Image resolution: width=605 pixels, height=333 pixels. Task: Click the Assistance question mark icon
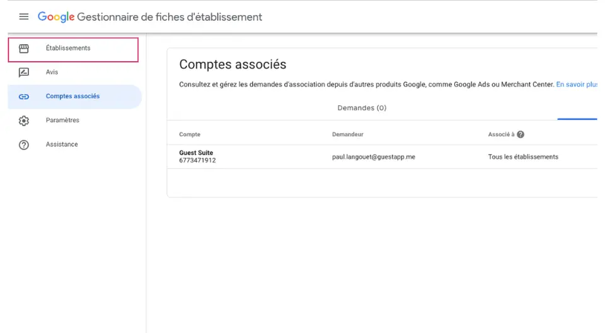click(x=24, y=145)
